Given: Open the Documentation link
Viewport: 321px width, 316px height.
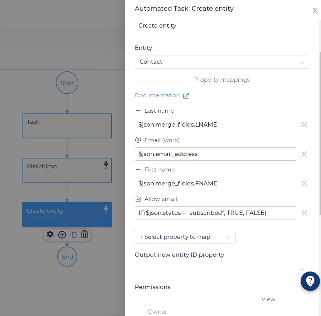Looking at the screenshot, I should tap(157, 95).
